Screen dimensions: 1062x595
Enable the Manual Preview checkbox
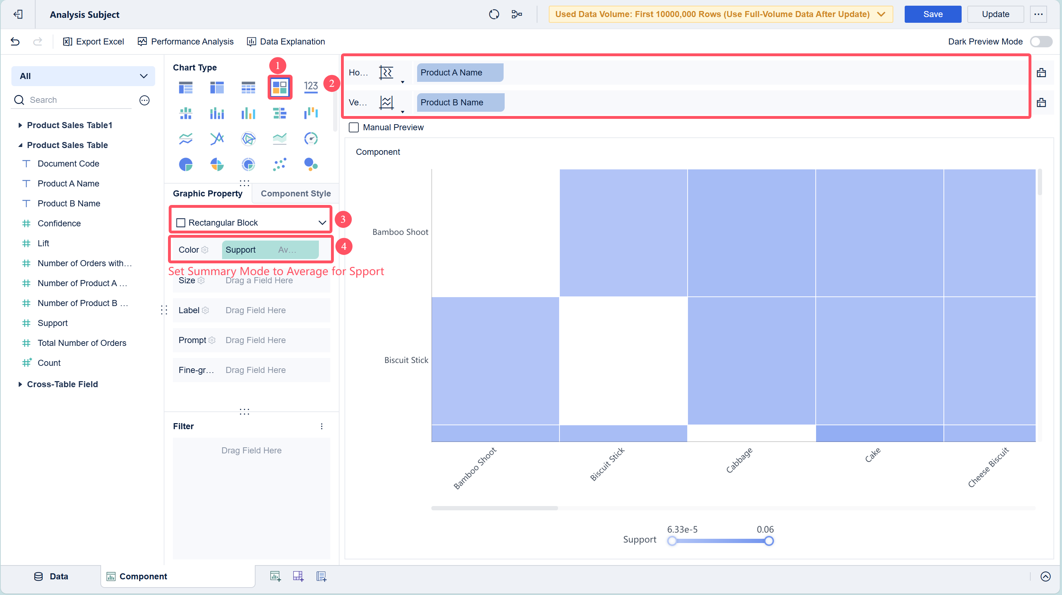coord(354,127)
